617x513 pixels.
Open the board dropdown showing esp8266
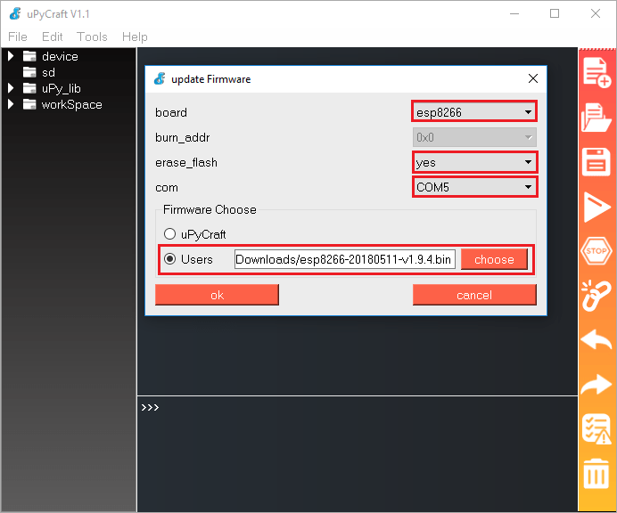pyautogui.click(x=474, y=112)
